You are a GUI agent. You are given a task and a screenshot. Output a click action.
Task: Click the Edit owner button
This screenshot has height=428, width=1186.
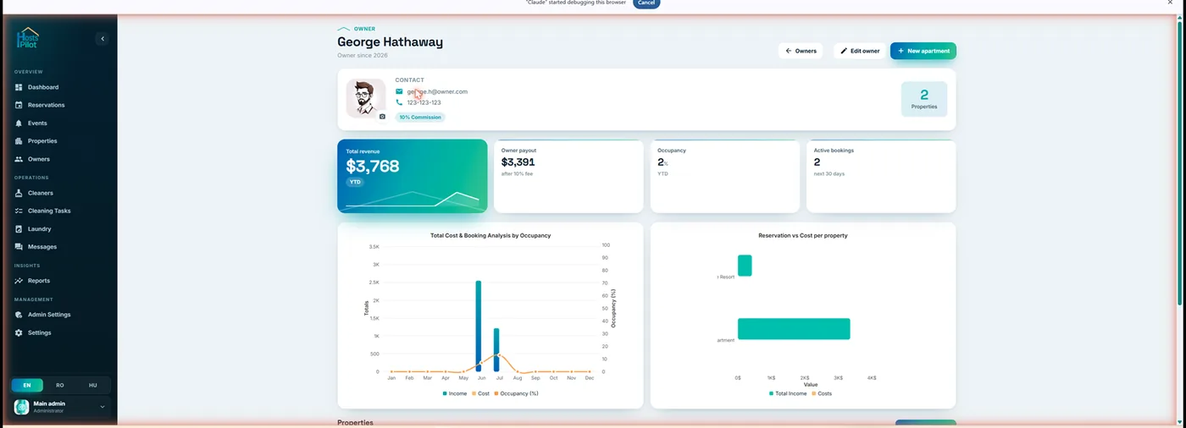[860, 51]
